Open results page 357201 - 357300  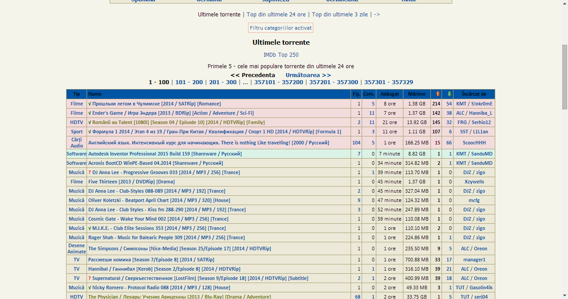point(334,82)
